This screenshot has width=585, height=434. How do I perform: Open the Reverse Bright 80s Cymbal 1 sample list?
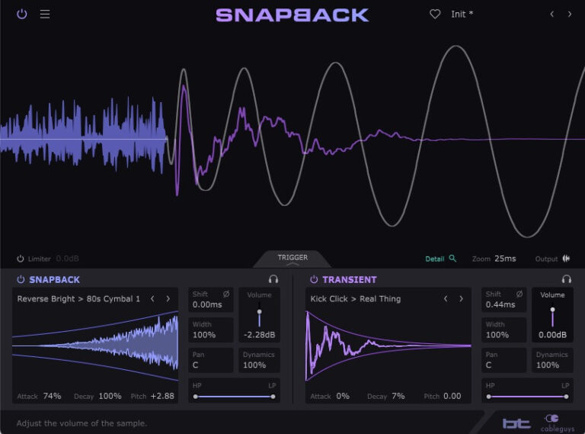coord(78,299)
